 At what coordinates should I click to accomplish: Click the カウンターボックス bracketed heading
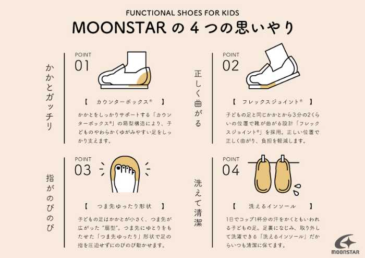coord(125,102)
